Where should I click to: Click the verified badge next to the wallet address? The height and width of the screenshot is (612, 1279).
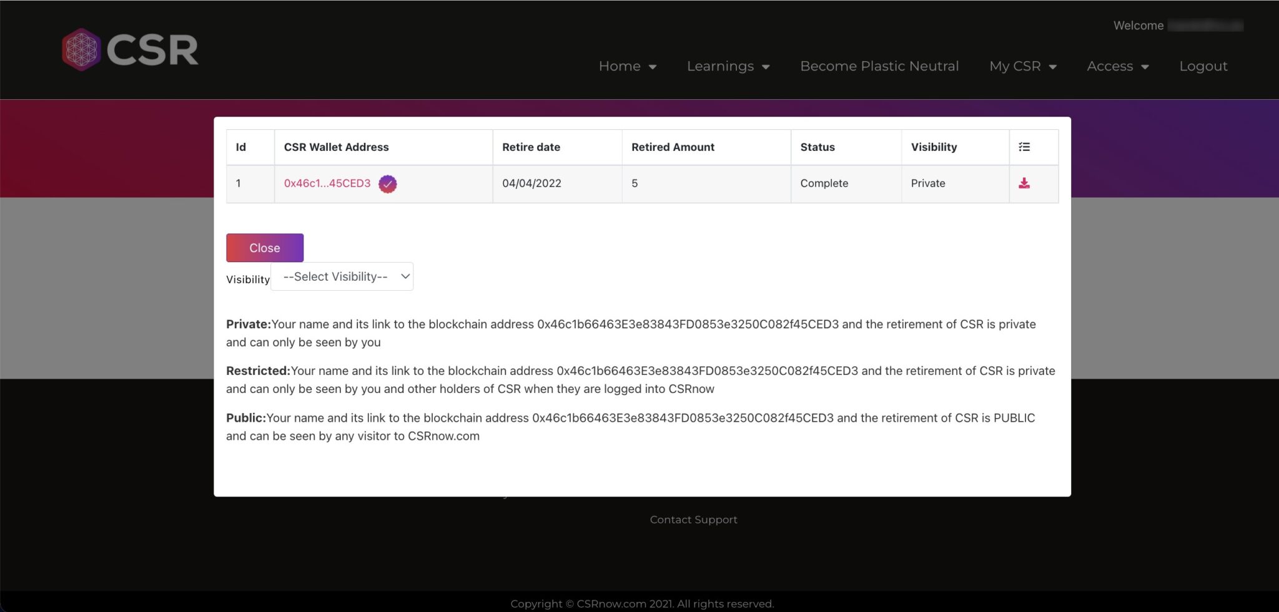click(387, 184)
